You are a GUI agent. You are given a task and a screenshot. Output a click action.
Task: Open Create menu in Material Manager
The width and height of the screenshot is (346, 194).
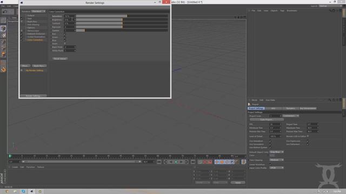[15, 167]
